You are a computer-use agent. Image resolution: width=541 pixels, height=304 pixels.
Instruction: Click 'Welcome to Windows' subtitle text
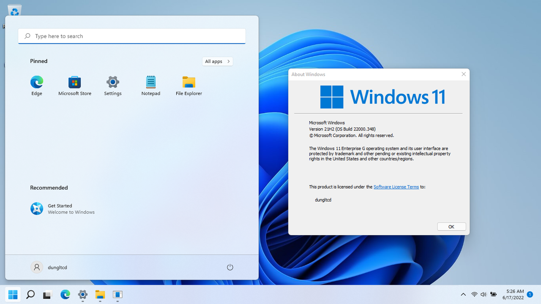coord(71,212)
